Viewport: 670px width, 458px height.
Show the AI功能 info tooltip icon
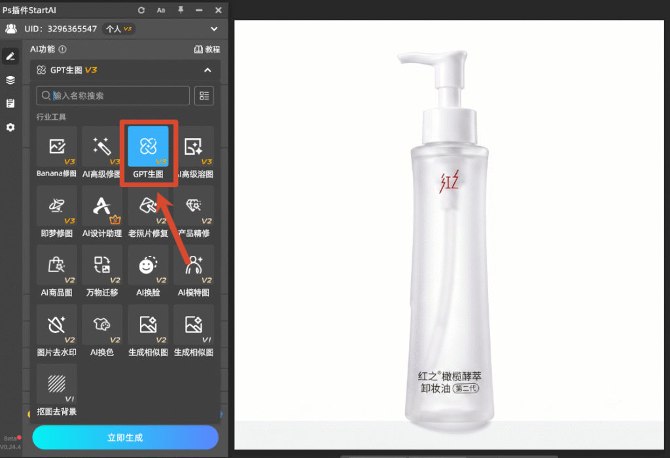[x=62, y=49]
